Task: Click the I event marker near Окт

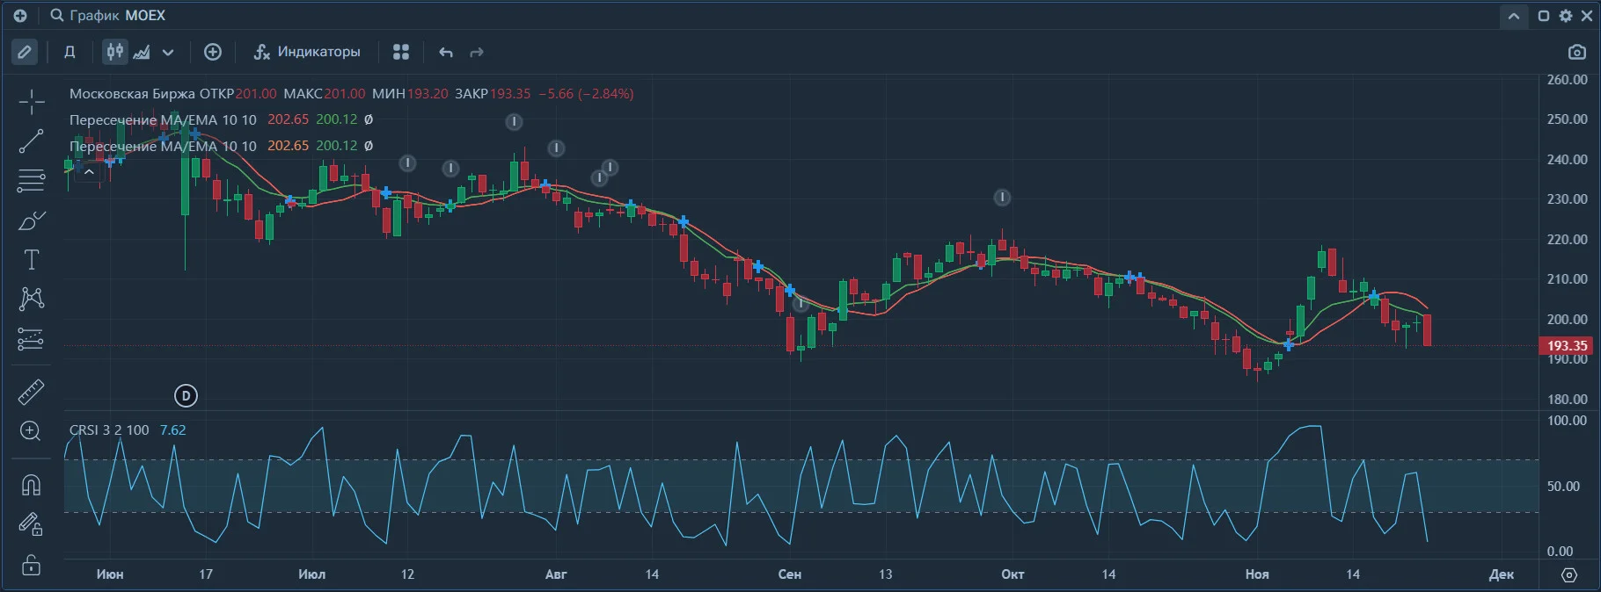Action: [1002, 198]
